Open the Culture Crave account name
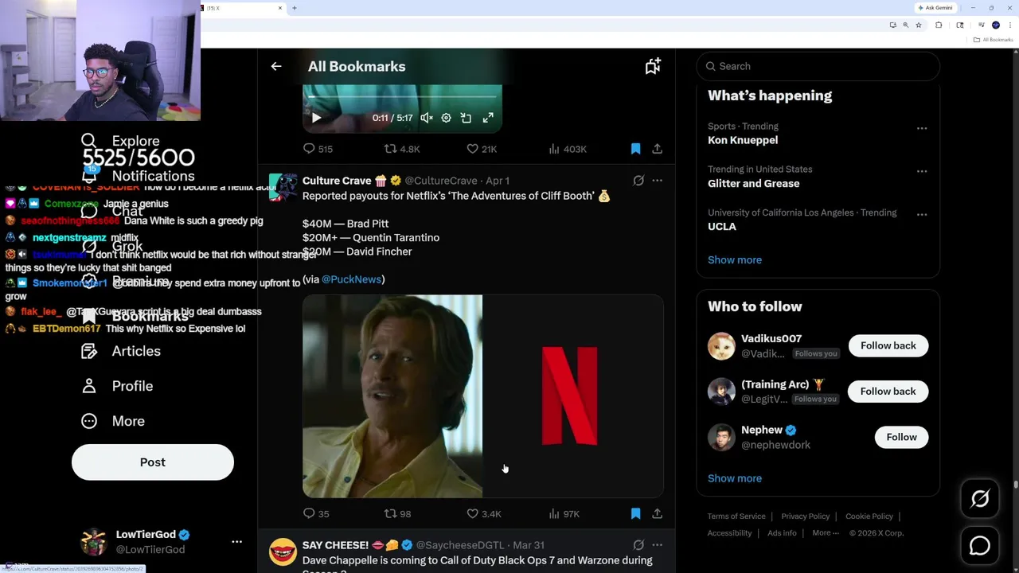 tap(337, 181)
